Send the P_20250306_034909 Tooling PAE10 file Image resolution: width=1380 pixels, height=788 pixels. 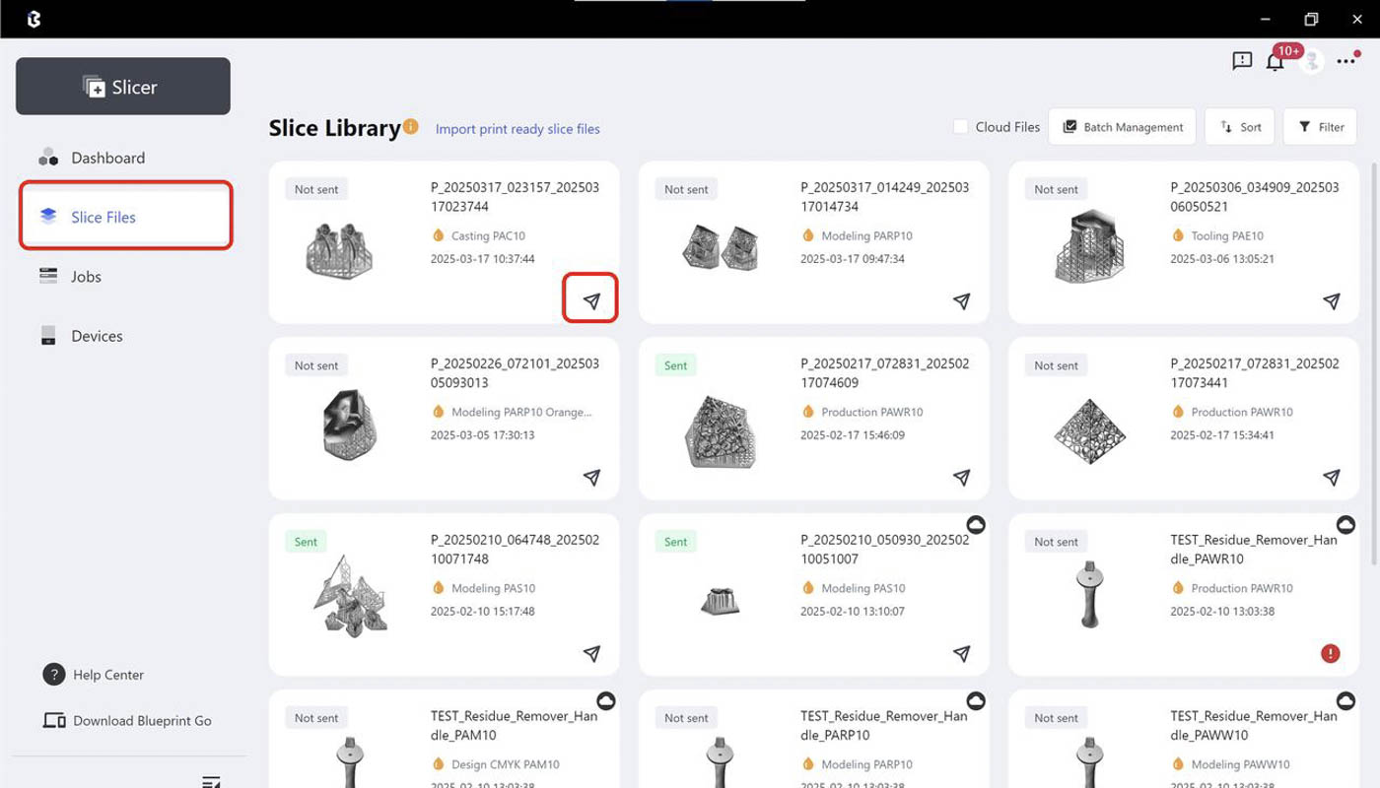tap(1332, 301)
